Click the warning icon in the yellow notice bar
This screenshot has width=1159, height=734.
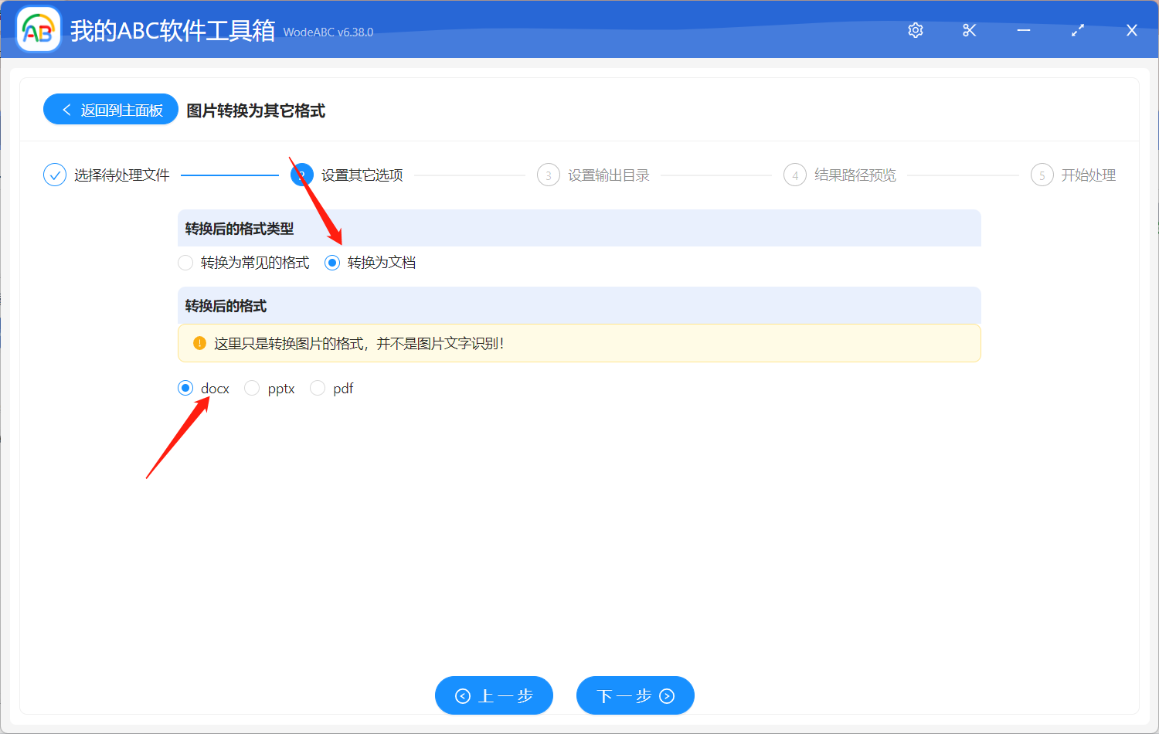(199, 343)
